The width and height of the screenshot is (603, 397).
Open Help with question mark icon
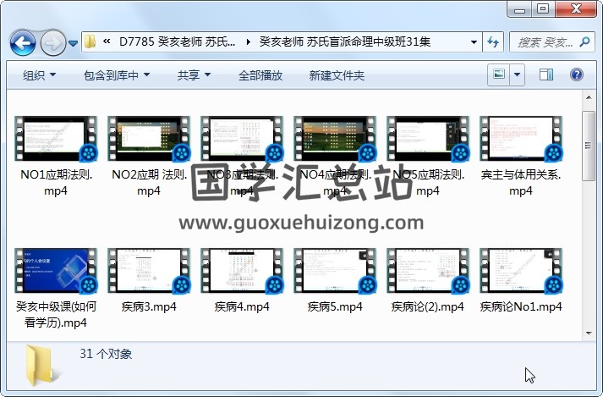[577, 74]
